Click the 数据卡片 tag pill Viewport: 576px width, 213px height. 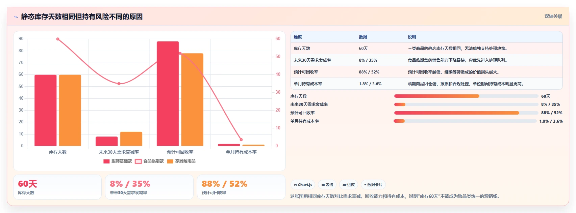click(x=373, y=185)
